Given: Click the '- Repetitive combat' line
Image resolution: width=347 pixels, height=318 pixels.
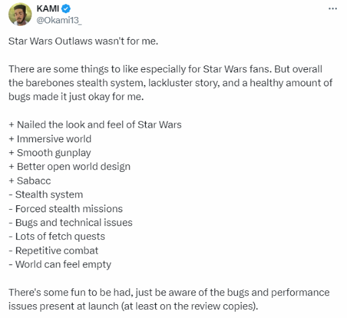Looking at the screenshot, I should click(54, 251).
